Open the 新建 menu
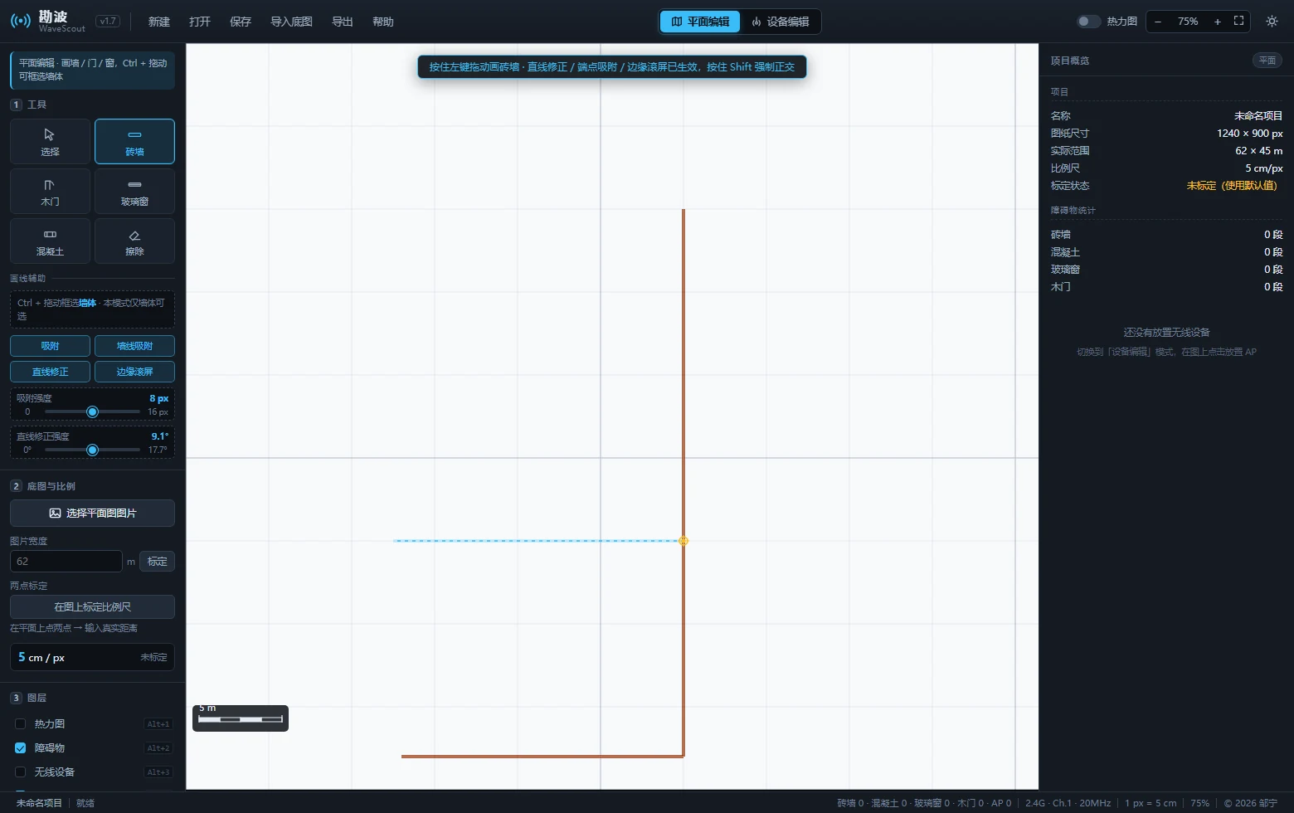This screenshot has height=813, width=1294. click(x=159, y=22)
